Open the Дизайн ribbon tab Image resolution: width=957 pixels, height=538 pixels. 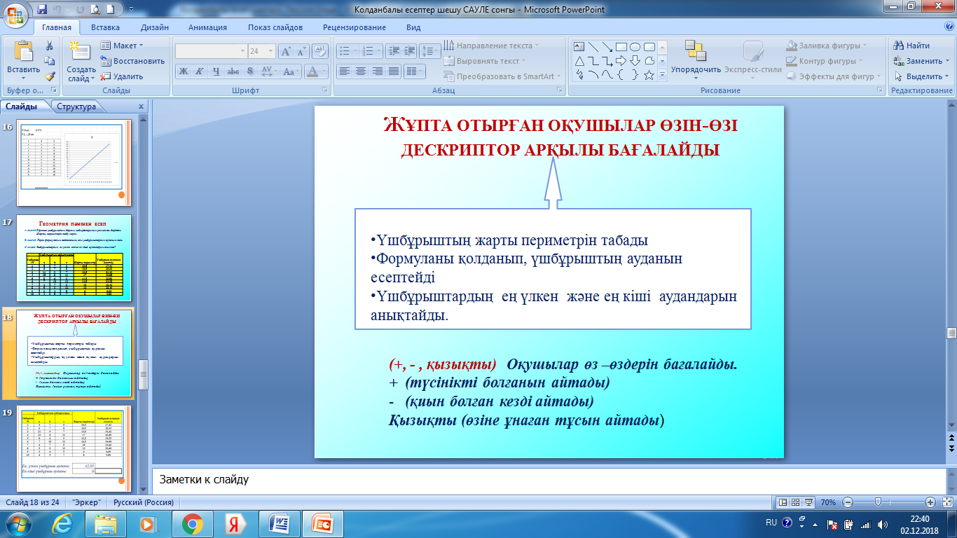[154, 27]
